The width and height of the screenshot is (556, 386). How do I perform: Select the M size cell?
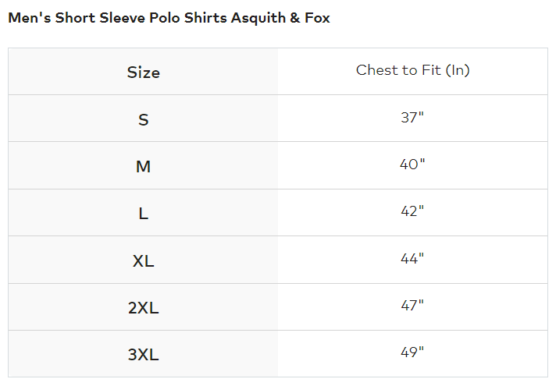pos(143,166)
